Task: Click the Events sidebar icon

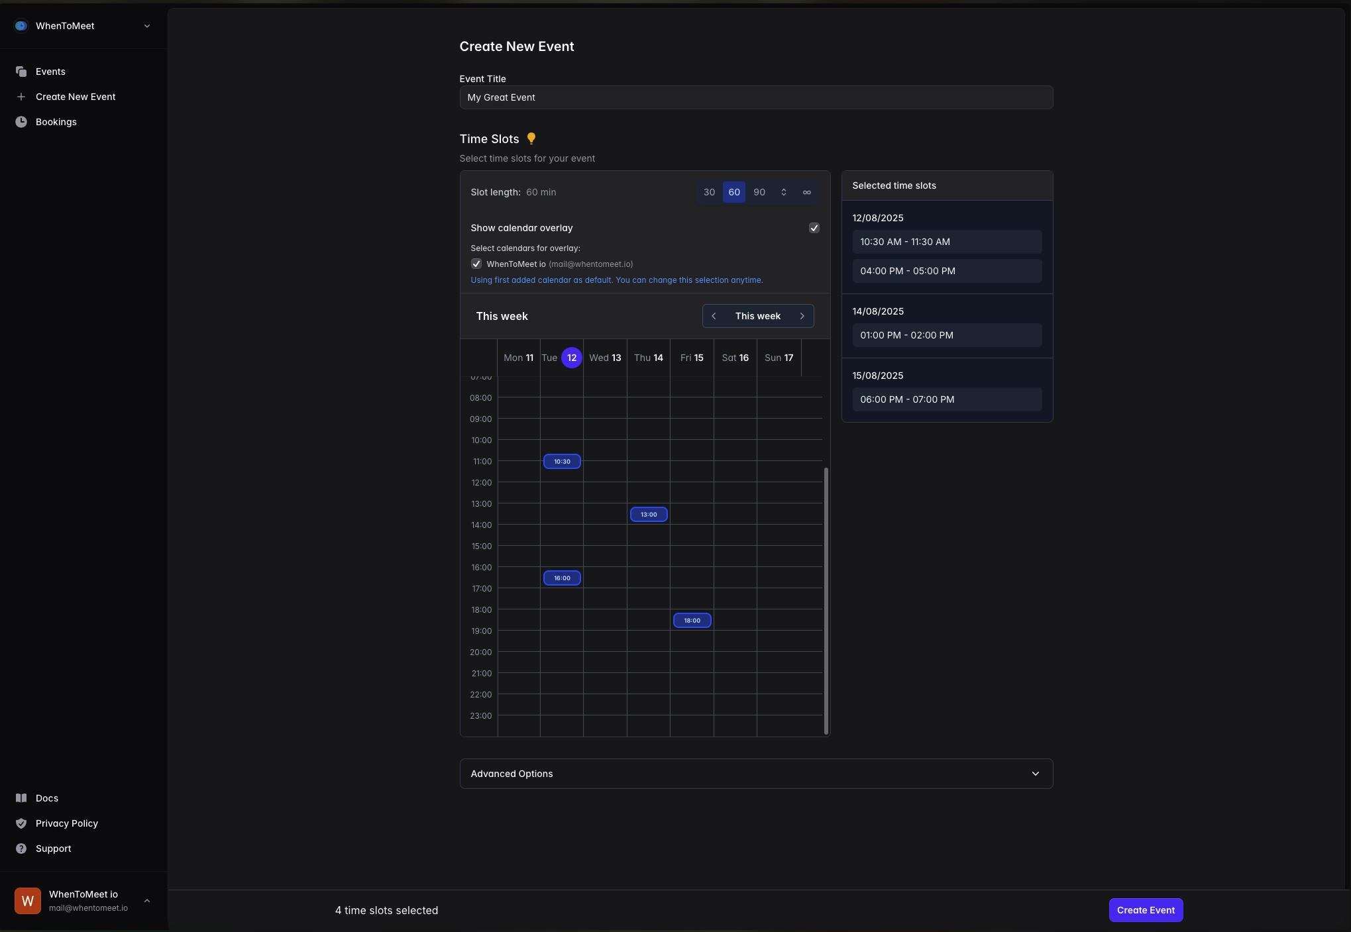Action: coord(21,72)
